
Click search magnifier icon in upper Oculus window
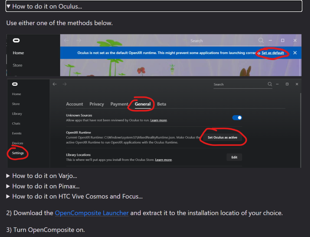coord(261,40)
